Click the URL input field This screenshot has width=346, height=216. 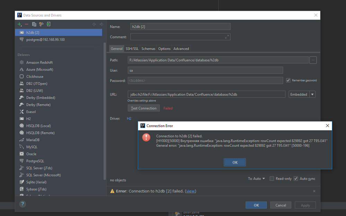[206, 94]
